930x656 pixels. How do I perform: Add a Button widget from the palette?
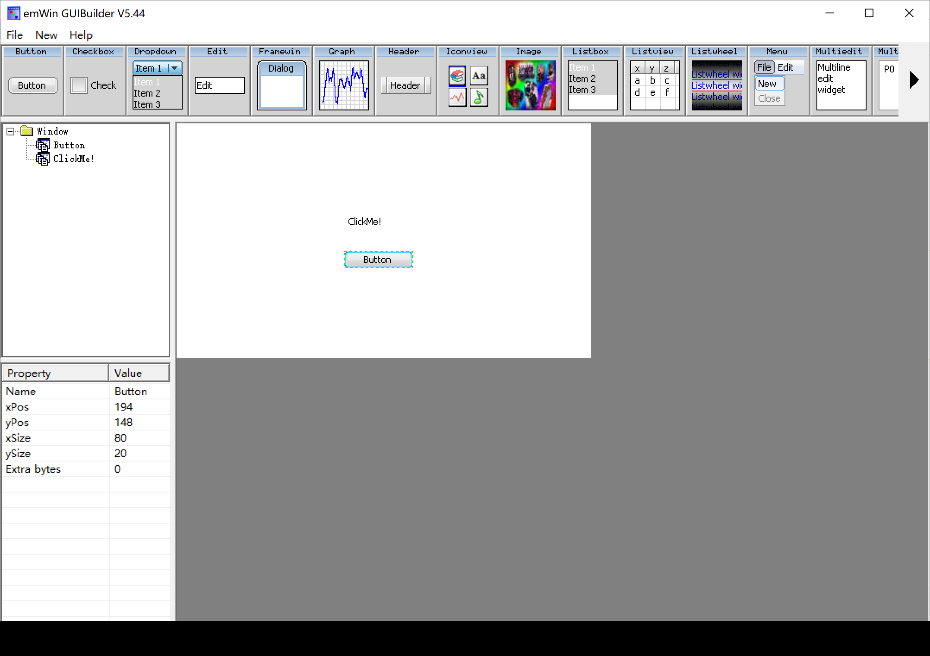[33, 85]
